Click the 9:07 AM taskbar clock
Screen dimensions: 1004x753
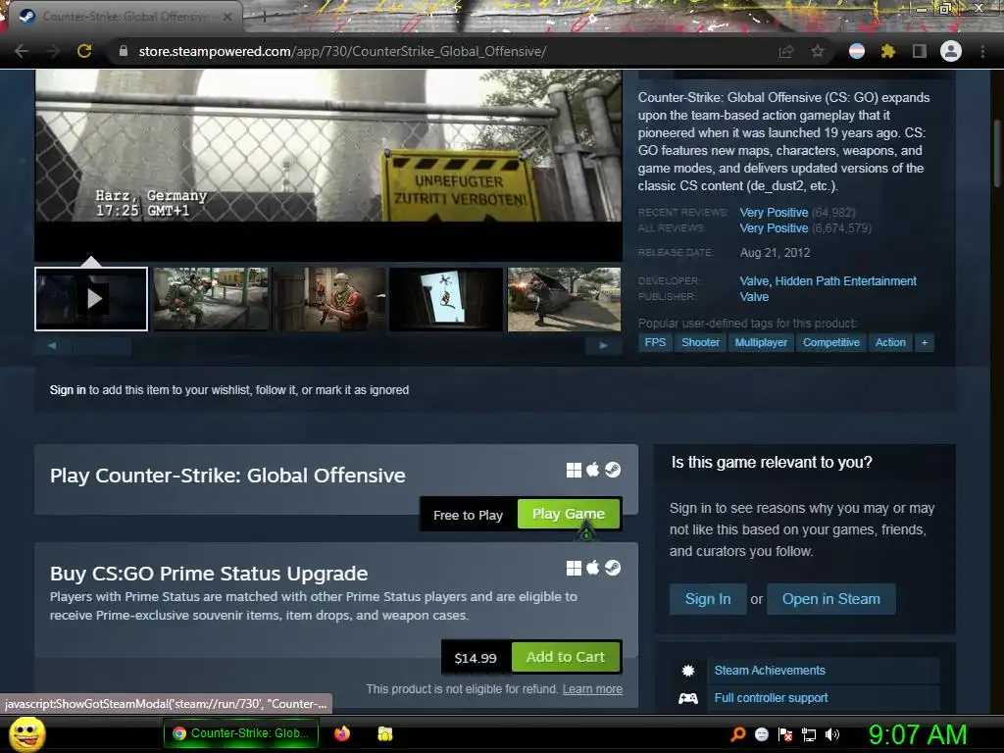coord(918,734)
